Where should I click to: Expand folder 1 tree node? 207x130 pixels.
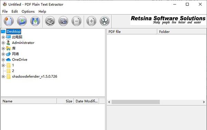(3, 65)
